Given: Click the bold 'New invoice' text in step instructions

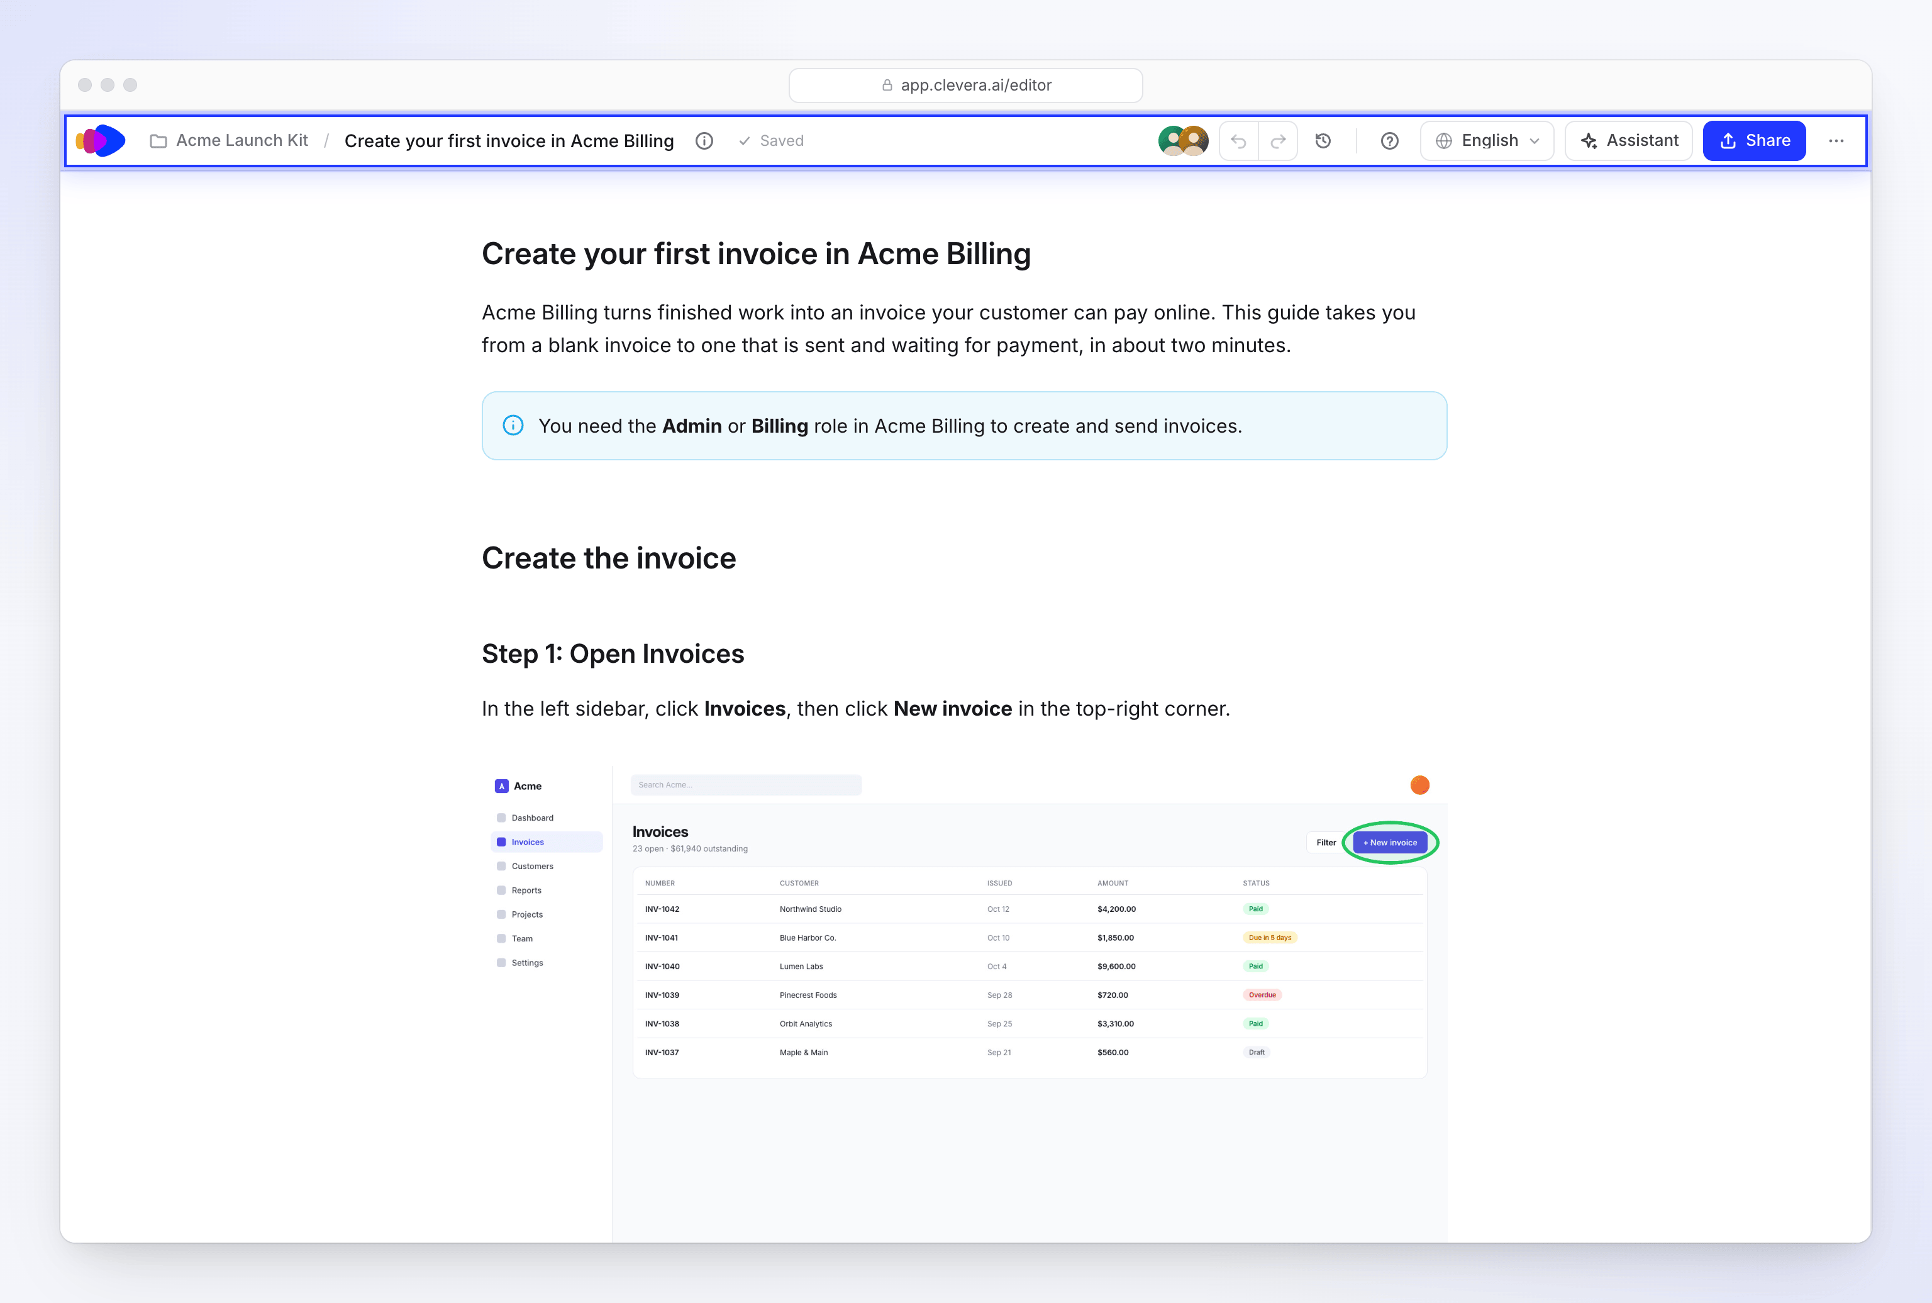Looking at the screenshot, I should 952,709.
